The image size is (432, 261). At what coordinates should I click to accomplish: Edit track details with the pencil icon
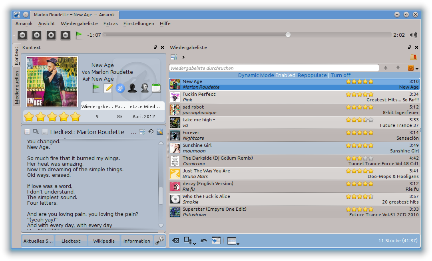pyautogui.click(x=108, y=88)
